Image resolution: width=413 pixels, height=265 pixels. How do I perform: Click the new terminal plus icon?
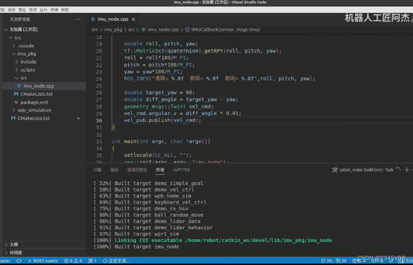407,169
